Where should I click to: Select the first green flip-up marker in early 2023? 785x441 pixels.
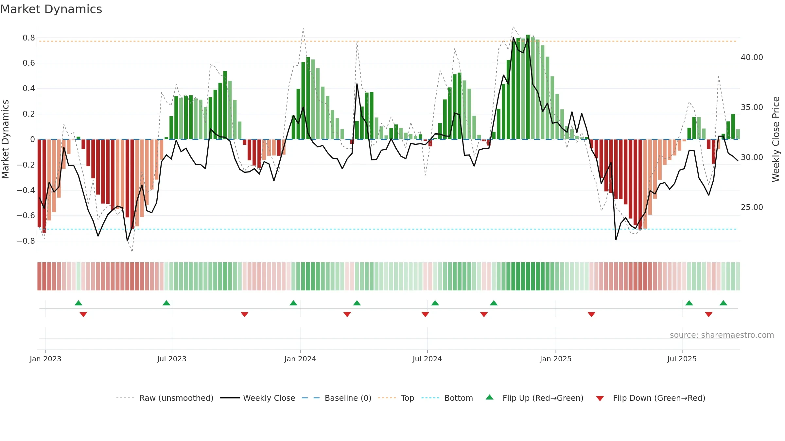tap(78, 303)
